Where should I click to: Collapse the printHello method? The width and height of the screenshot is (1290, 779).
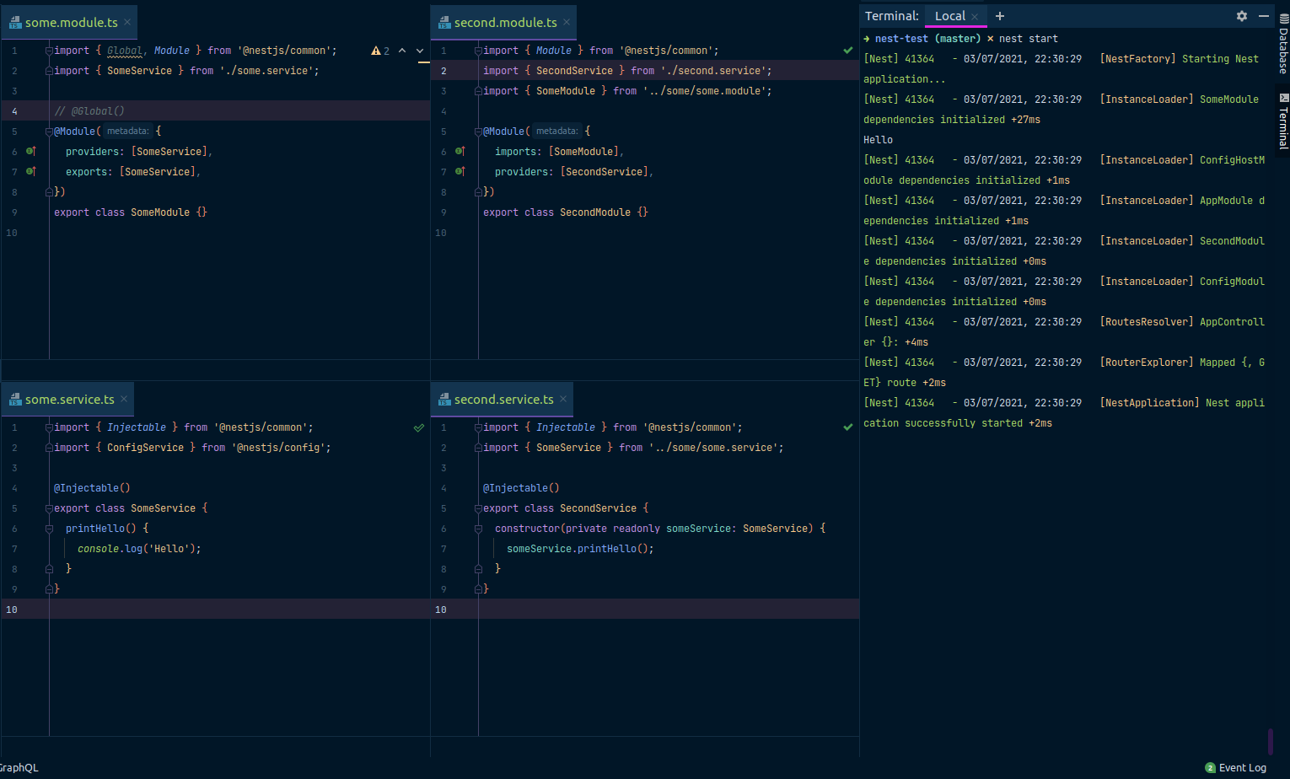point(49,529)
